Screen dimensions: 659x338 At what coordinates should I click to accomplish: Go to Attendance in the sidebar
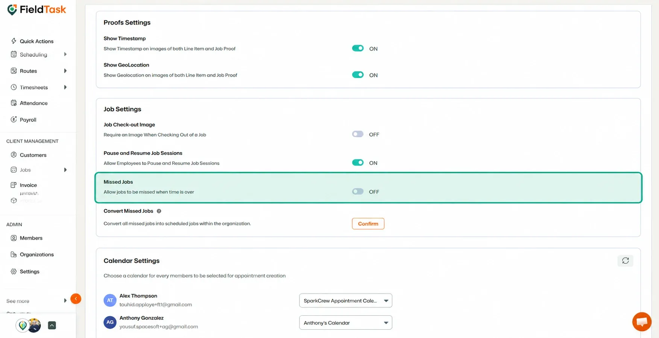pos(33,103)
